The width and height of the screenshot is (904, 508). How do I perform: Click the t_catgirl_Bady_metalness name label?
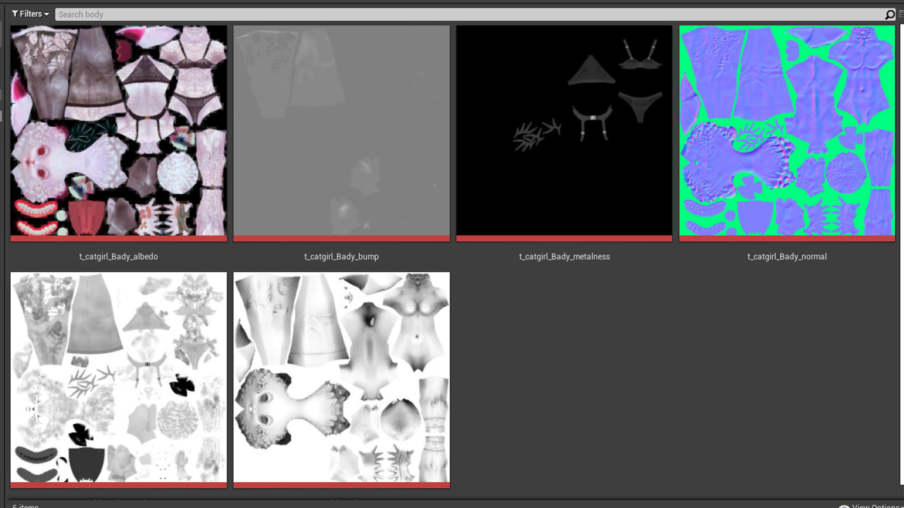(x=564, y=256)
